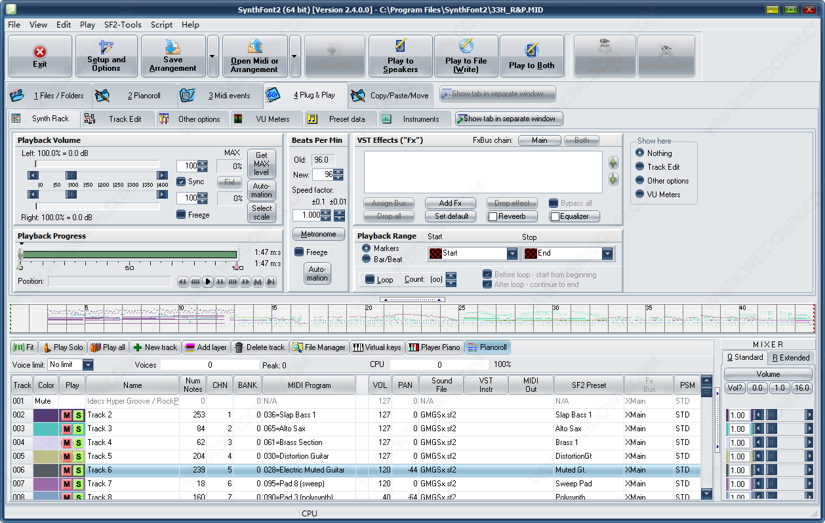The image size is (825, 523).
Task: Move FxBus effect down with green arrow
Action: click(613, 179)
